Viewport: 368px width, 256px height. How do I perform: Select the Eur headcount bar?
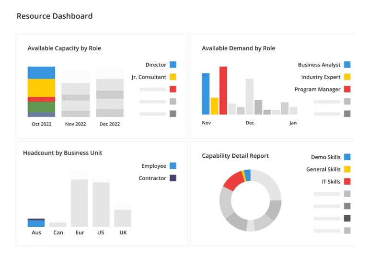tap(80, 203)
